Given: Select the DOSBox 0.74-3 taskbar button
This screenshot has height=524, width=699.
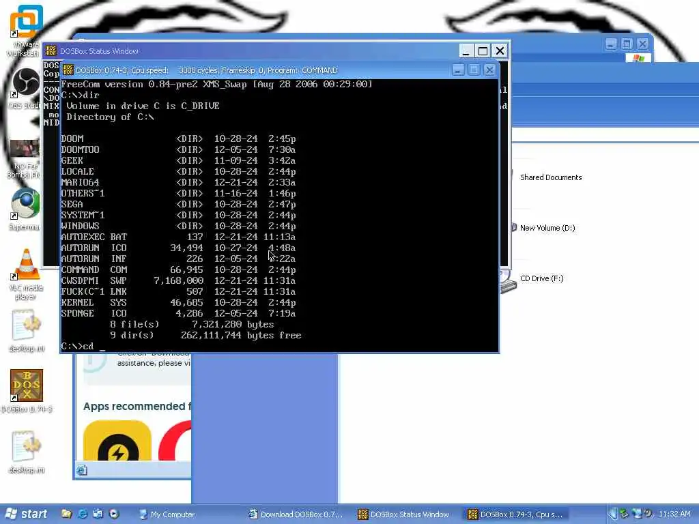Looking at the screenshot, I should [516, 514].
